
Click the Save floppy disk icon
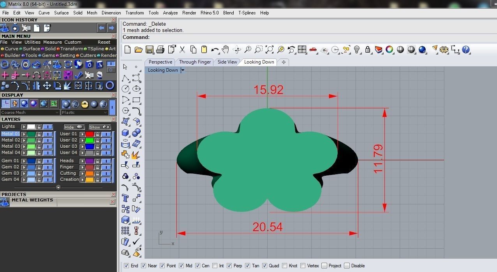tap(149, 49)
